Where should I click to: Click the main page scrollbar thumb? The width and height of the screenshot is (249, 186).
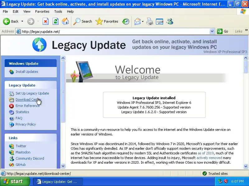(x=246, y=67)
